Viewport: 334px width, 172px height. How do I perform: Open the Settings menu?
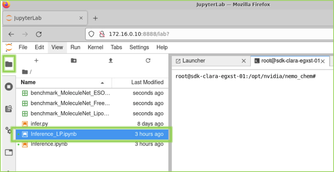point(139,47)
